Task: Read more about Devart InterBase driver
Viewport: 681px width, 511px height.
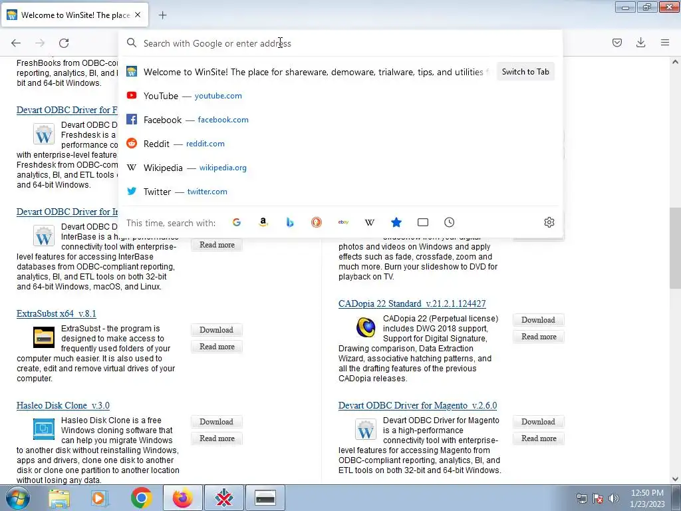Action: pos(217,245)
